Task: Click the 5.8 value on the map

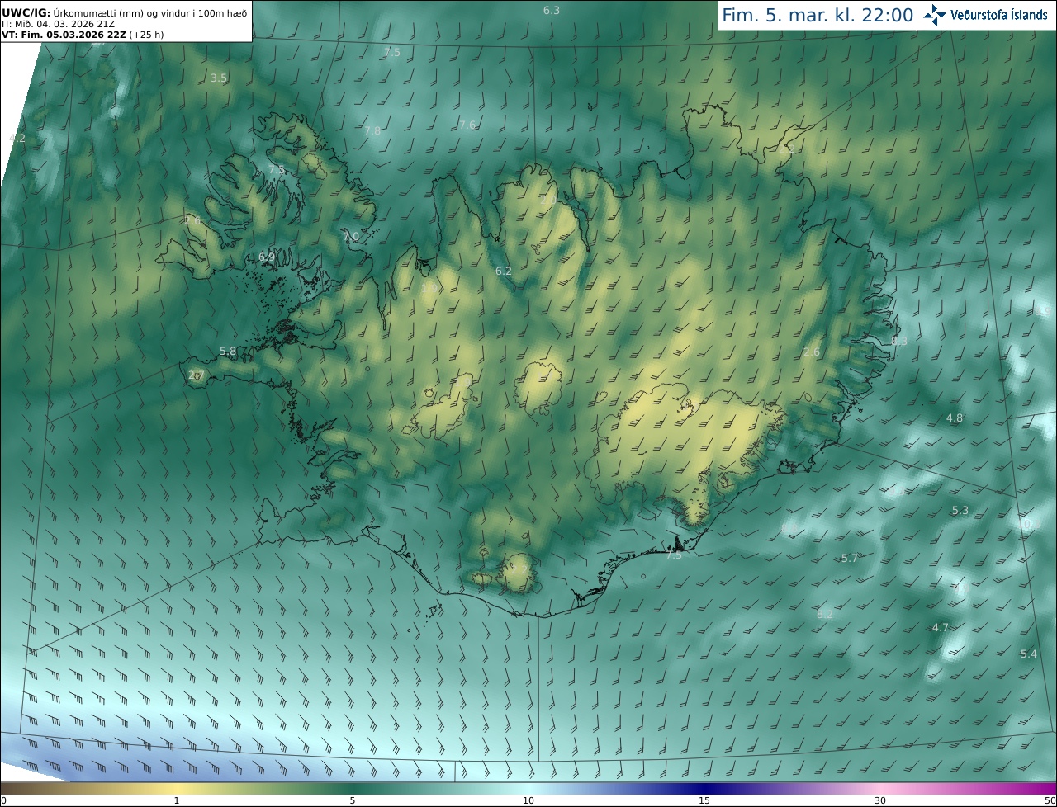Action: point(228,352)
